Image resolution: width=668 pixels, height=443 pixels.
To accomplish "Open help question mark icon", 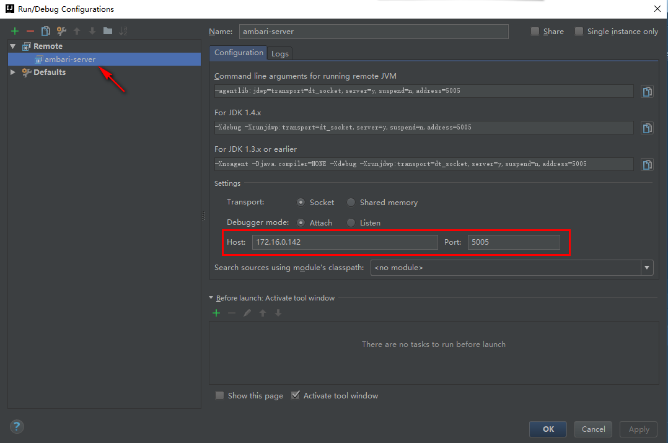I will [17, 426].
